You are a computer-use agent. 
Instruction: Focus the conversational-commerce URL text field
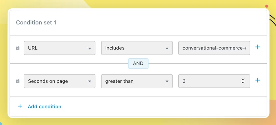coord(214,48)
